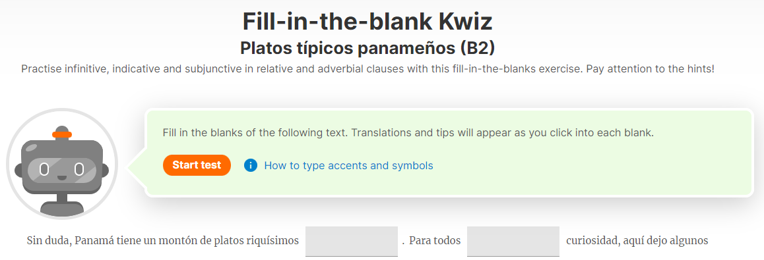This screenshot has height=260, width=764.
Task: Click the "Para todos" text
Action: tap(435, 240)
